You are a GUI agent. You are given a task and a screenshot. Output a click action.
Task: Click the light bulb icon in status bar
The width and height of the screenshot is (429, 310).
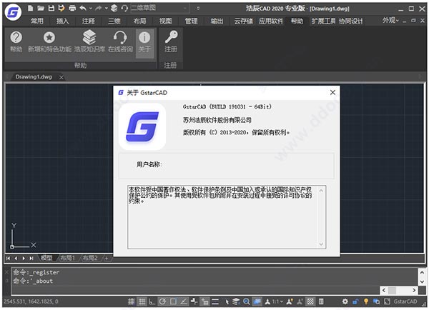pyautogui.click(x=366, y=301)
